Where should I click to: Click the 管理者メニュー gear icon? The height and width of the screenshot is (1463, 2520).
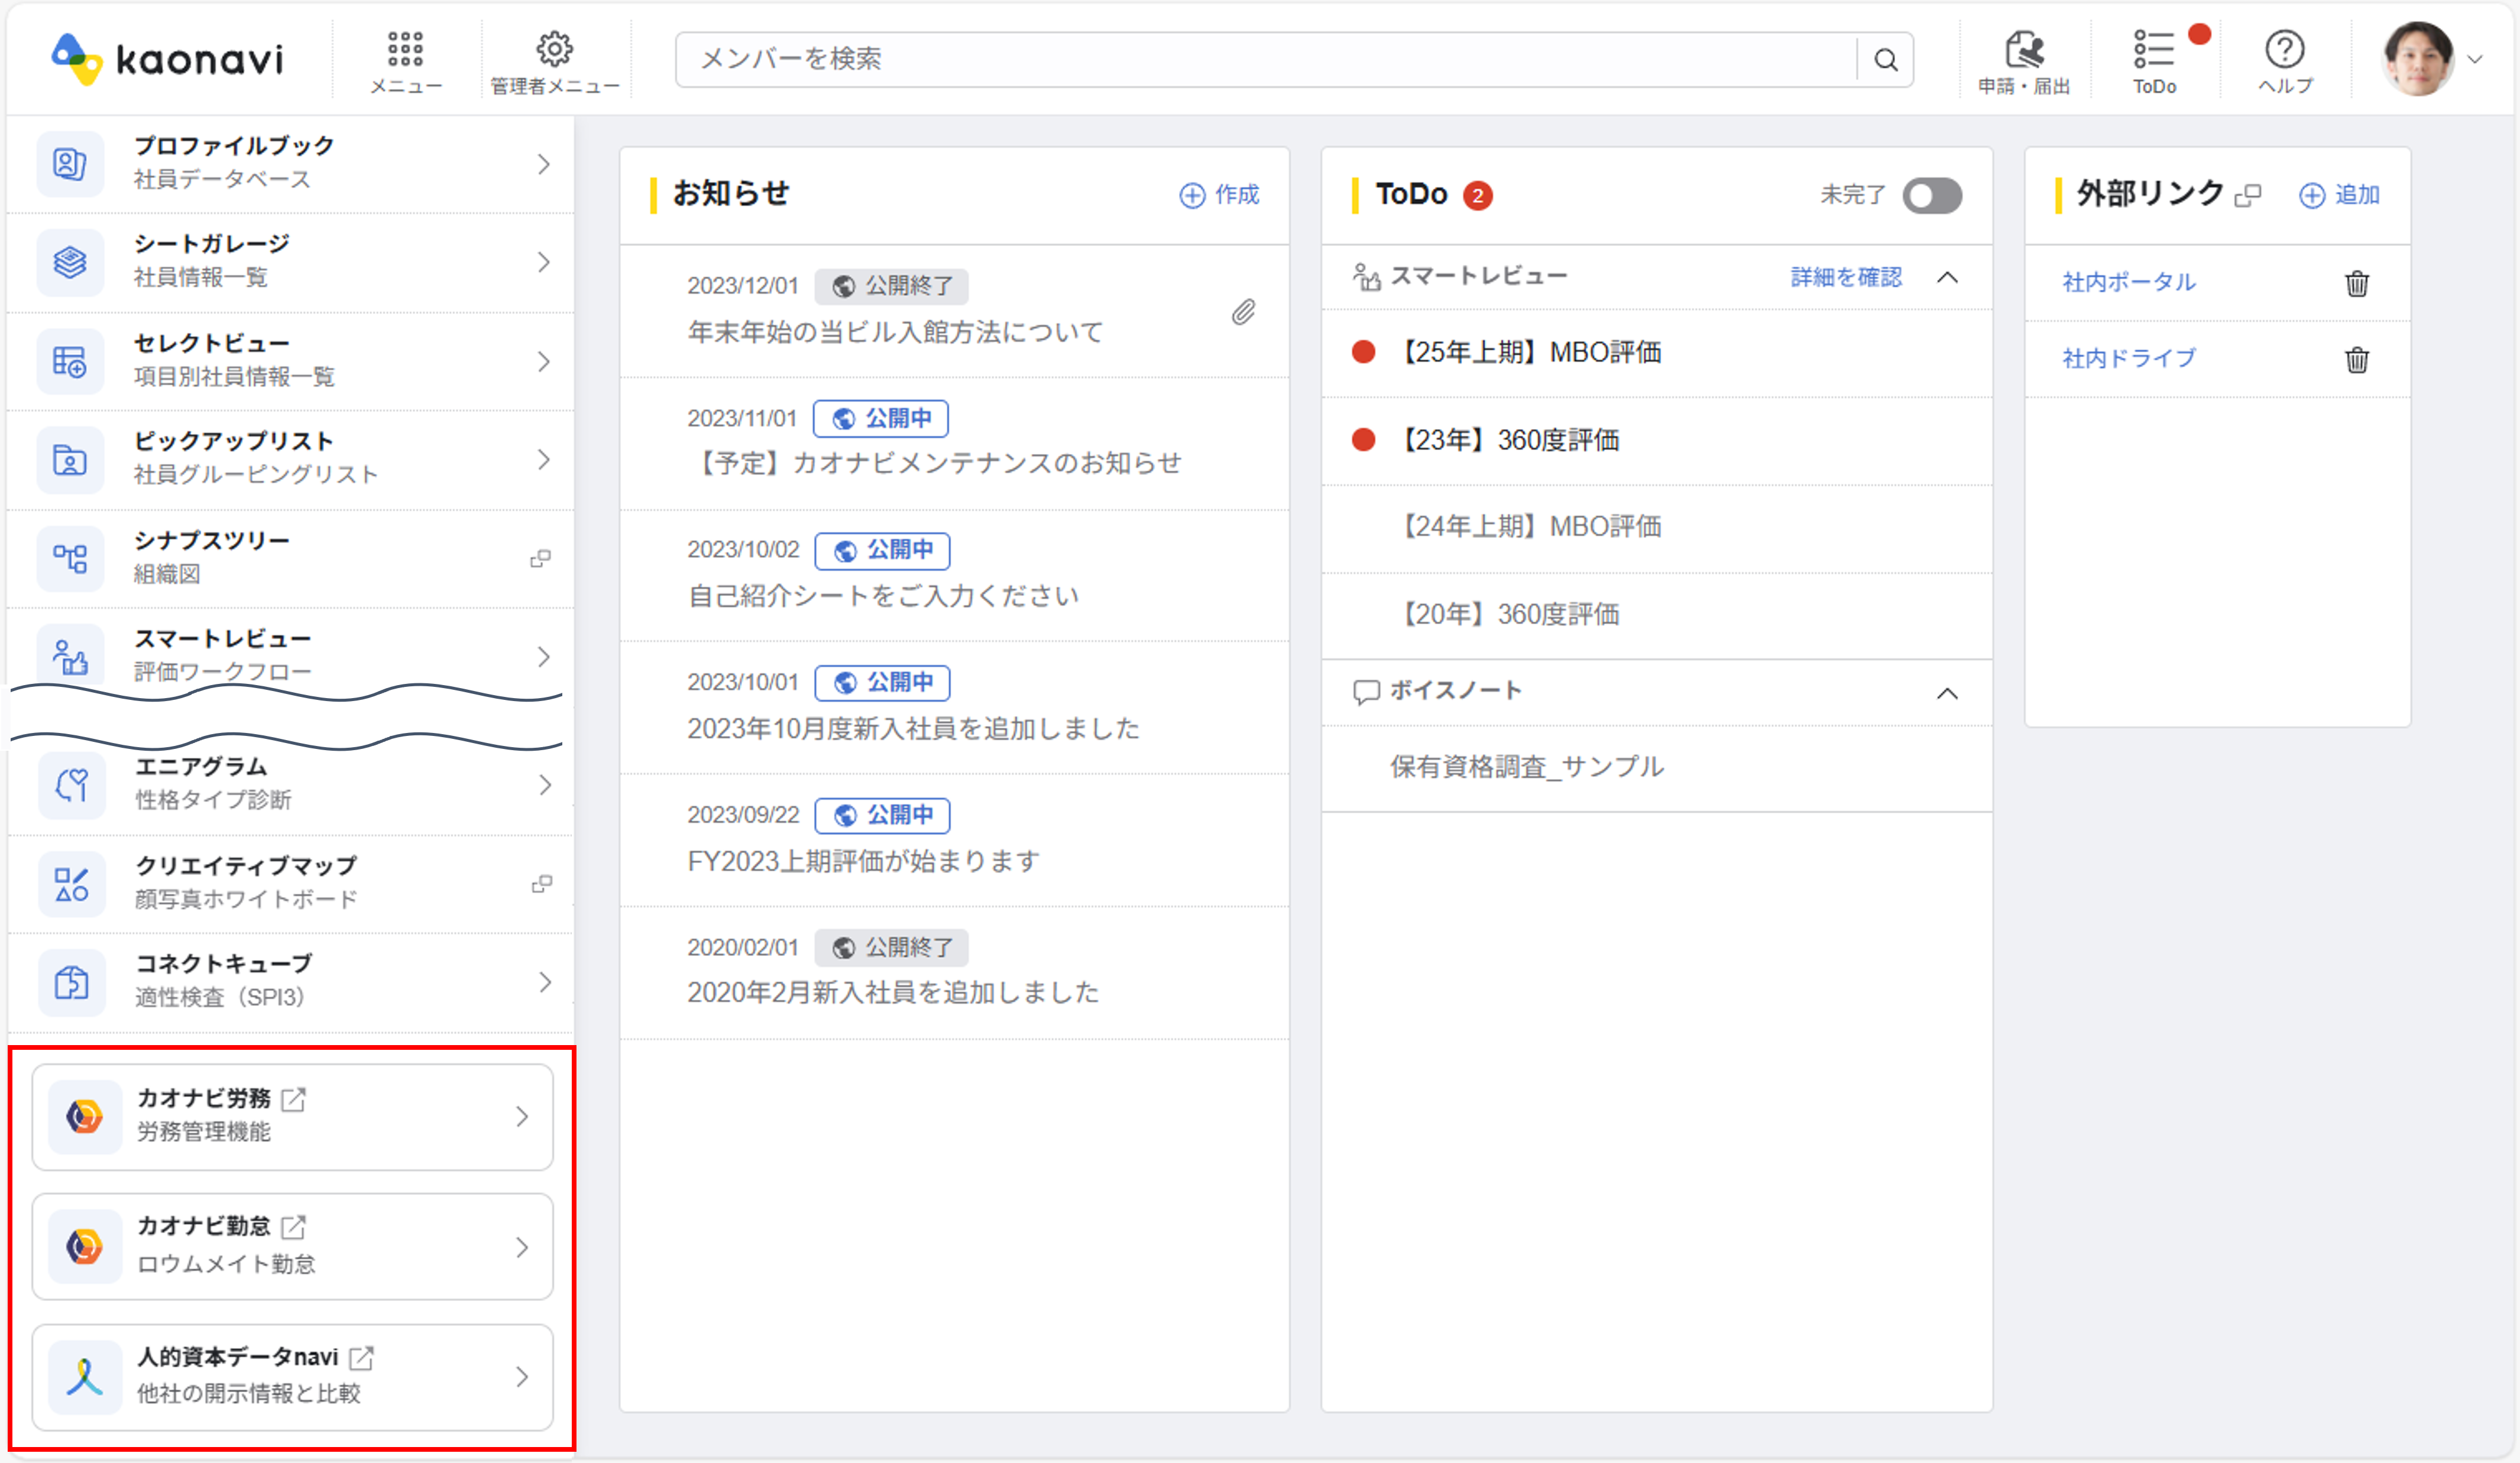(554, 50)
